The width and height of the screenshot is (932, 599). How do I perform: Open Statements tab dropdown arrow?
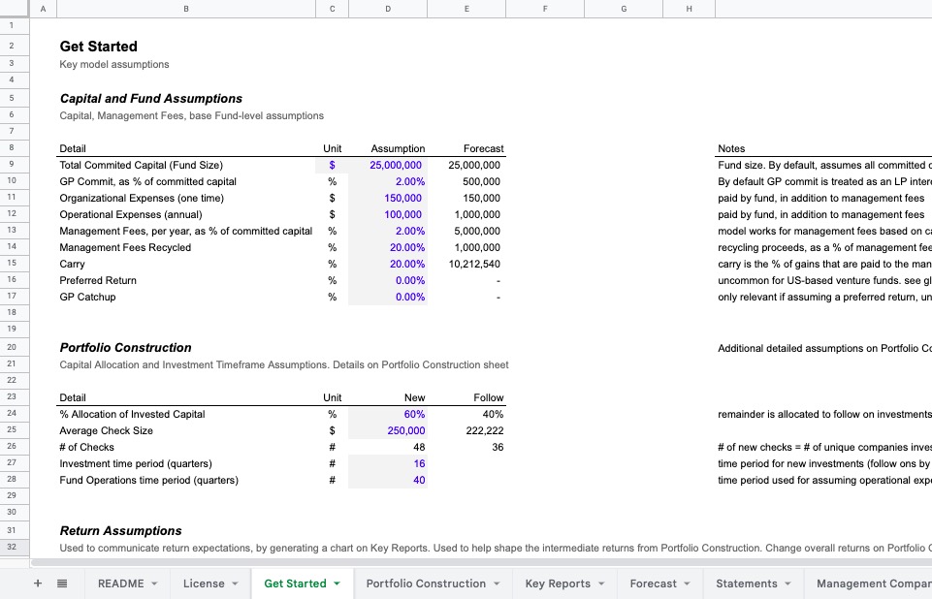pos(788,584)
